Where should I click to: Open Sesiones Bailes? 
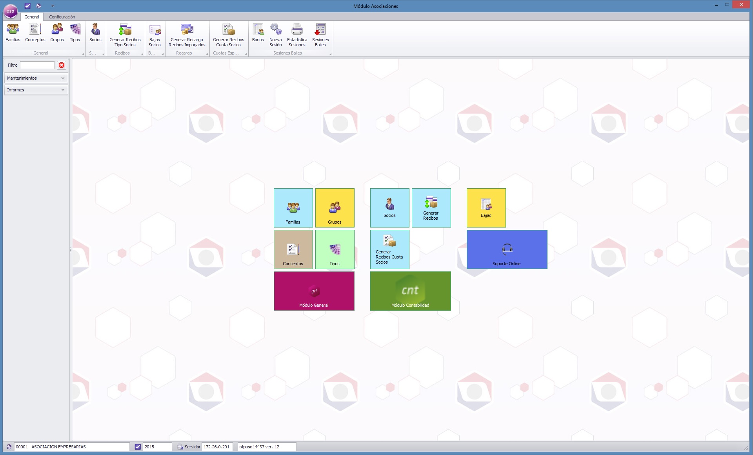(320, 35)
